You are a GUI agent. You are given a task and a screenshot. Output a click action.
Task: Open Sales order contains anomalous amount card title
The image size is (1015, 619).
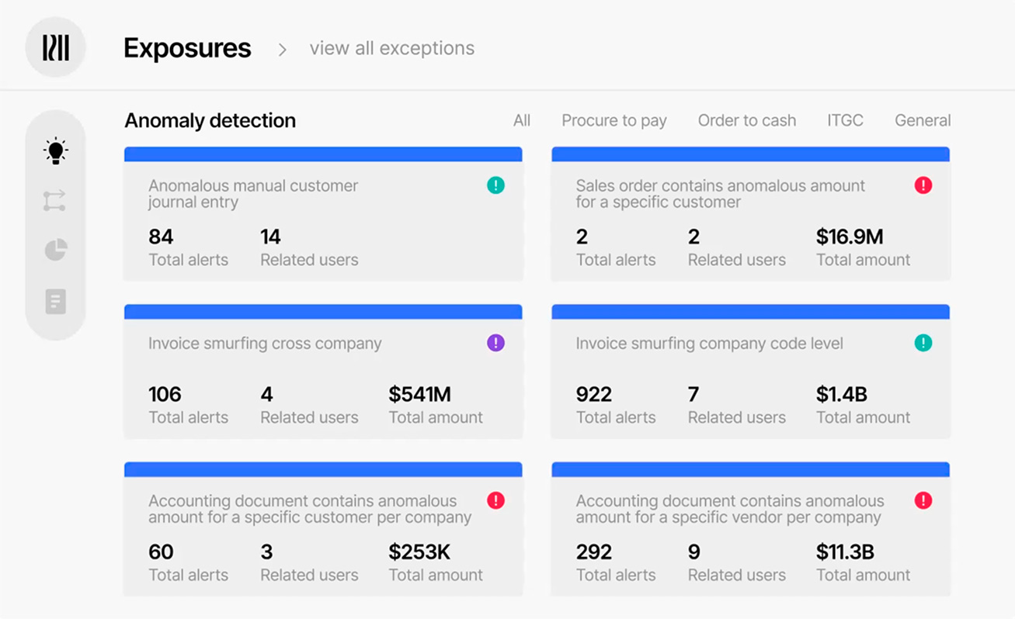click(x=720, y=194)
